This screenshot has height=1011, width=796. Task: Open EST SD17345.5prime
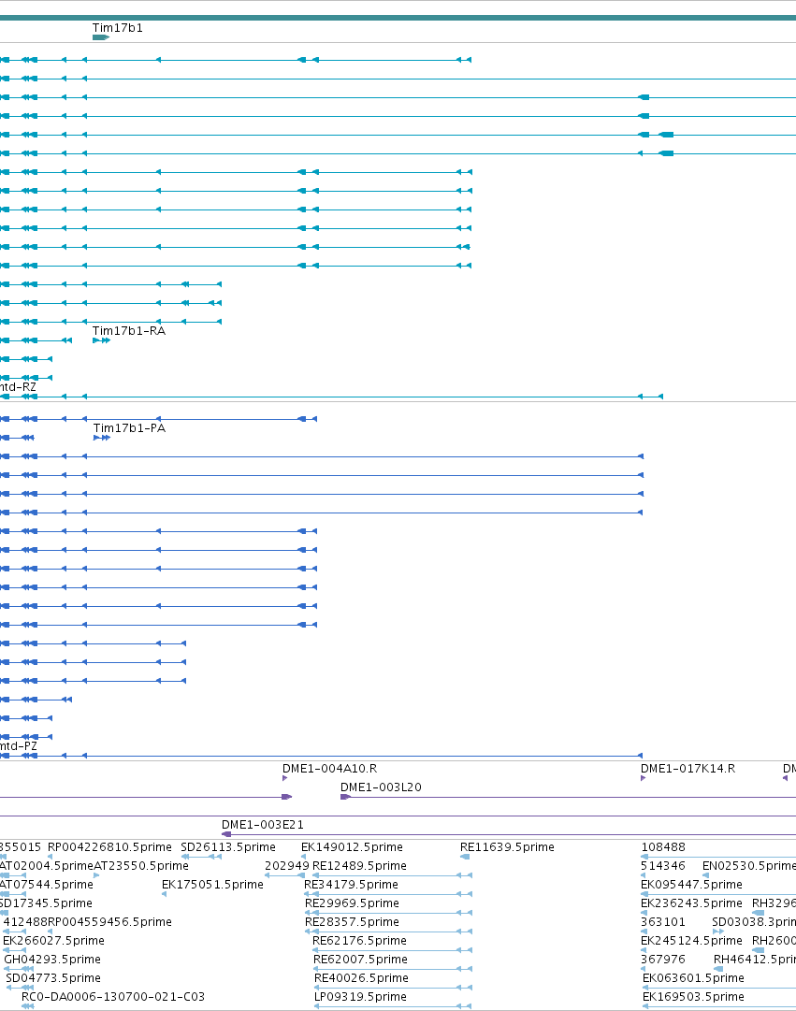(x=46, y=903)
